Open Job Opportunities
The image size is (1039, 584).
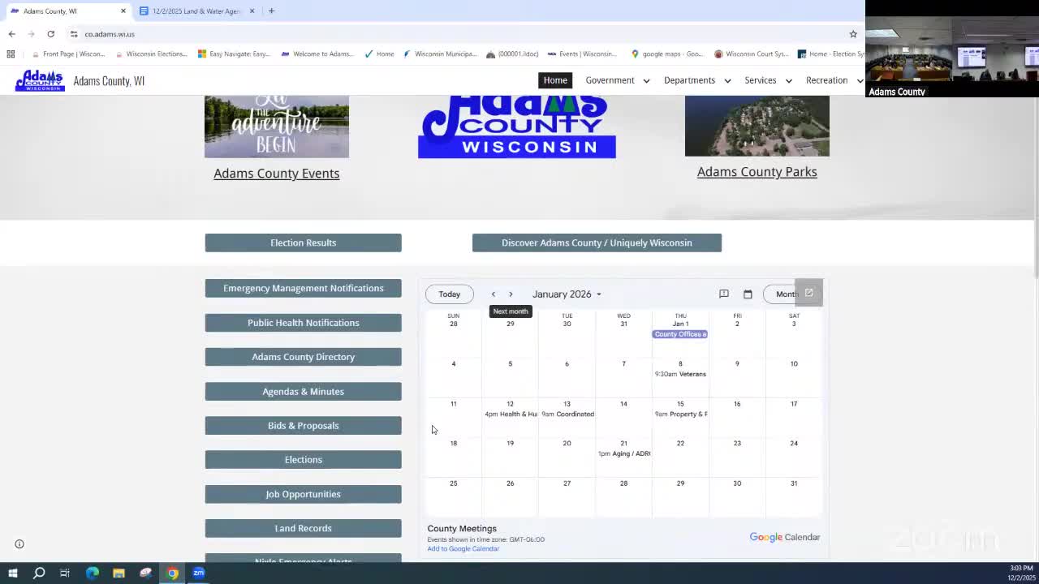pyautogui.click(x=303, y=494)
